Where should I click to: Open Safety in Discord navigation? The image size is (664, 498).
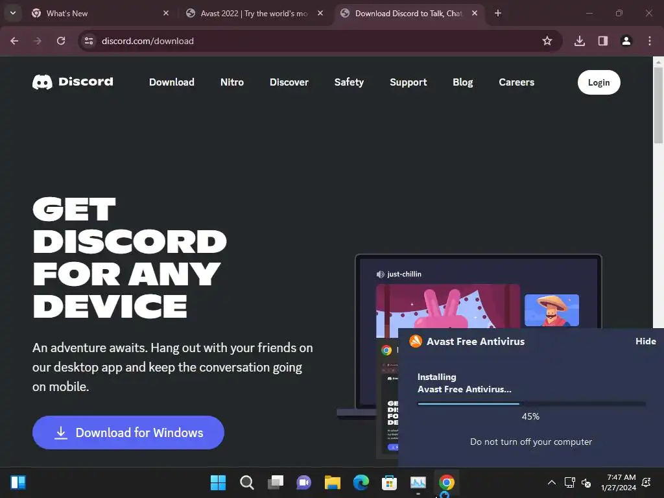click(x=349, y=82)
